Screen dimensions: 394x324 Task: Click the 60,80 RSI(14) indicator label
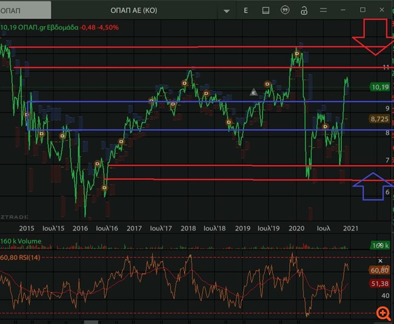20,257
